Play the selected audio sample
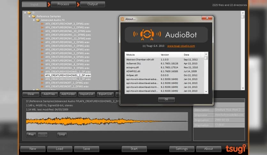The width and height of the screenshot is (267, 155). 31,135
